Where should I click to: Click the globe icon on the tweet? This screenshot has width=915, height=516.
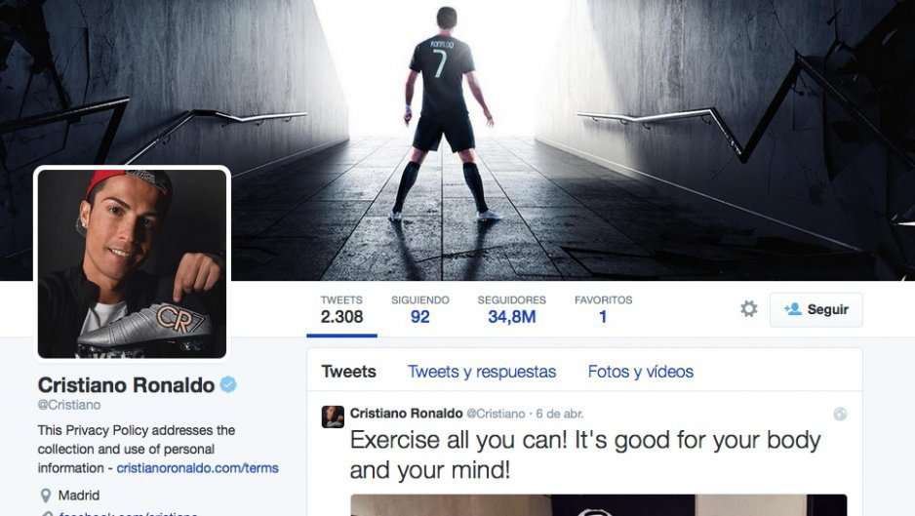click(x=840, y=414)
